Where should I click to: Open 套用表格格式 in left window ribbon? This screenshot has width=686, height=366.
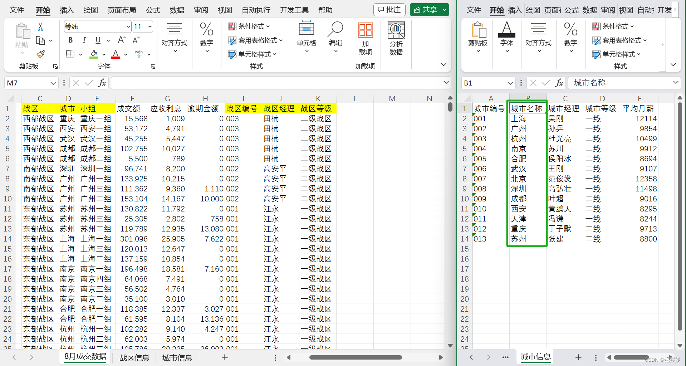tap(255, 40)
